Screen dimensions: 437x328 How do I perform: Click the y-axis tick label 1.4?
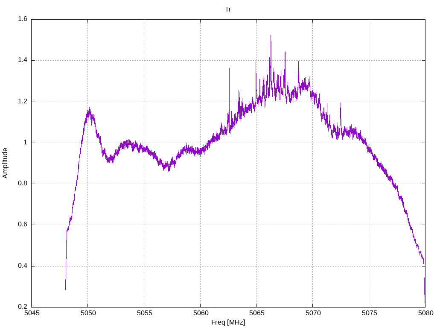(23, 60)
